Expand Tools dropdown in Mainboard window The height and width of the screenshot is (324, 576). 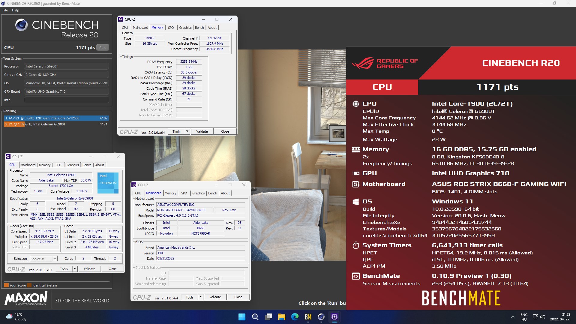click(200, 297)
